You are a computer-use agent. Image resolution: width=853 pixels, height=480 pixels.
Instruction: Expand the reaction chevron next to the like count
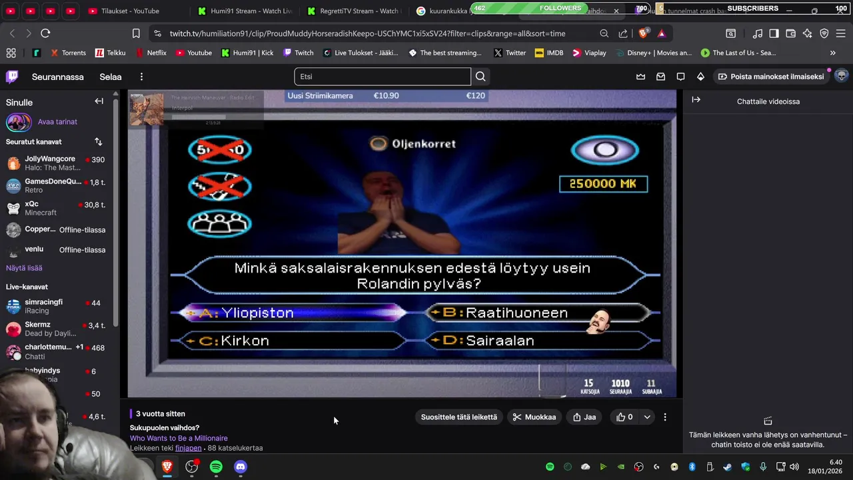pos(647,417)
